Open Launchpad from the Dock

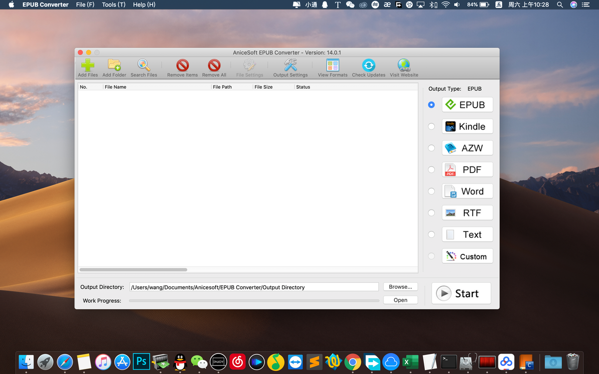point(45,362)
